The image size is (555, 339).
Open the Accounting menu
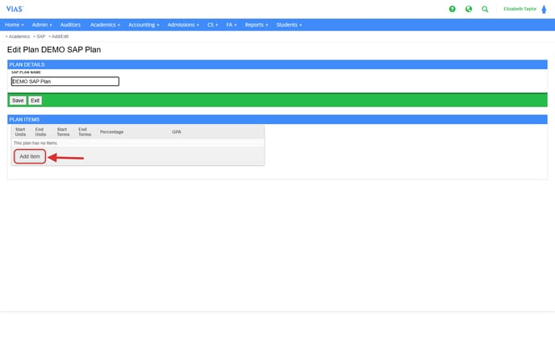coord(144,25)
